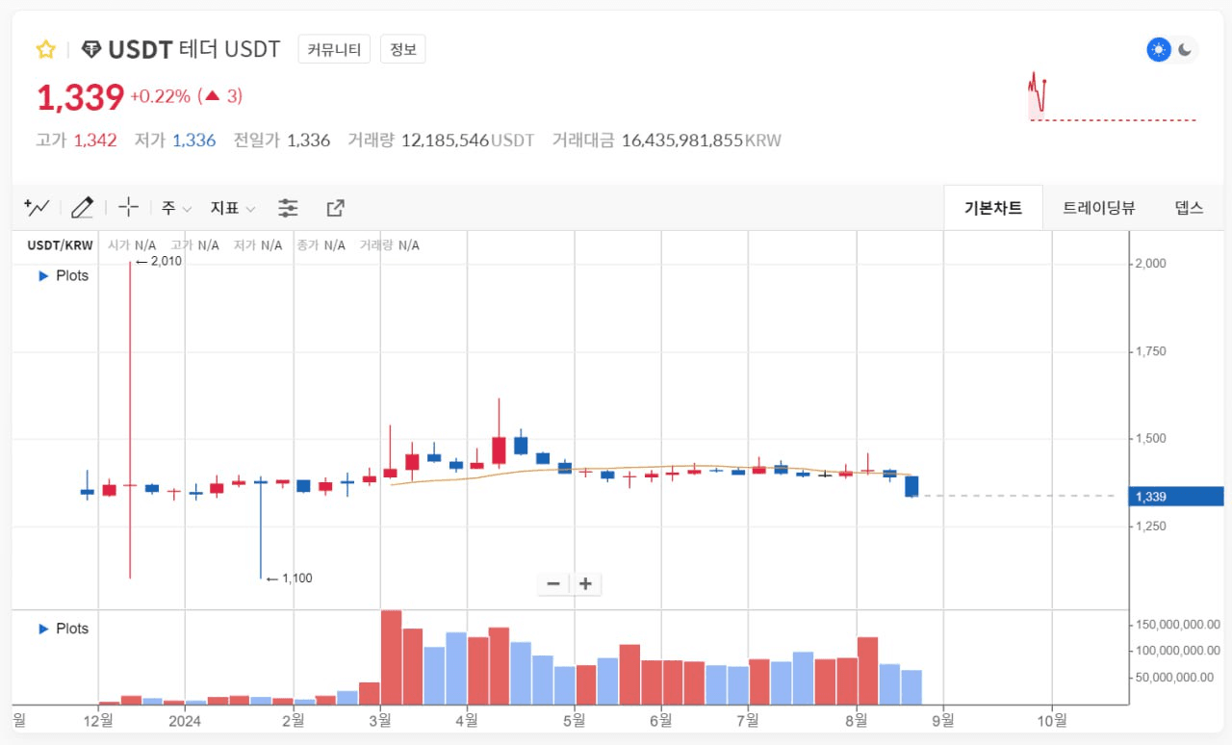The height and width of the screenshot is (745, 1232).
Task: Zoom in chart with plus button
Action: click(x=585, y=583)
